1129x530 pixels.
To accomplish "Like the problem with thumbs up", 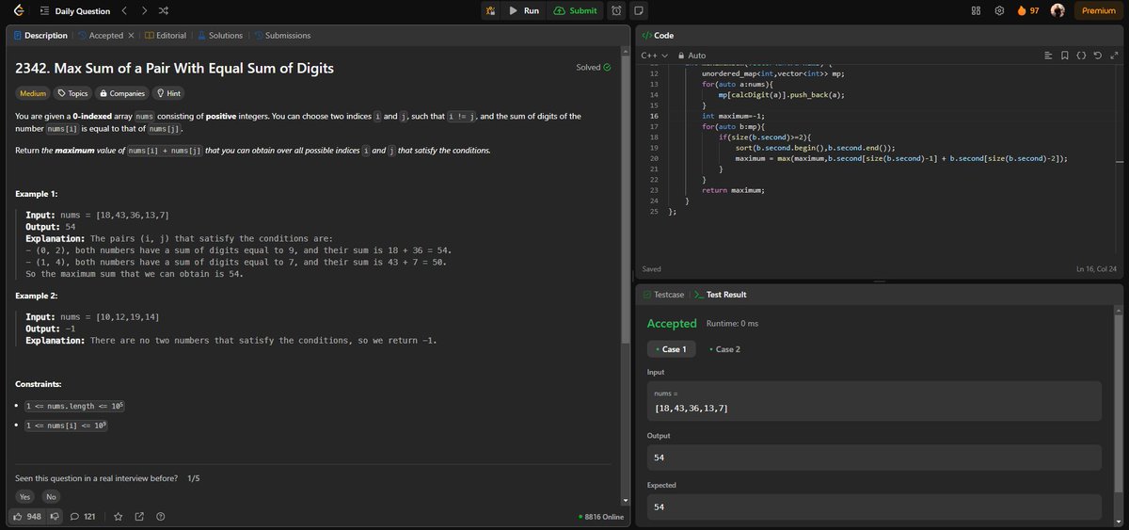I will tap(26, 516).
